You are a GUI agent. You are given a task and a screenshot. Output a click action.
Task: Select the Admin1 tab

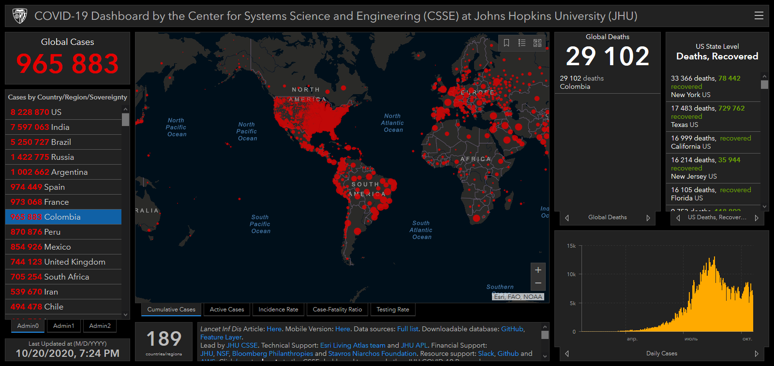click(x=64, y=326)
